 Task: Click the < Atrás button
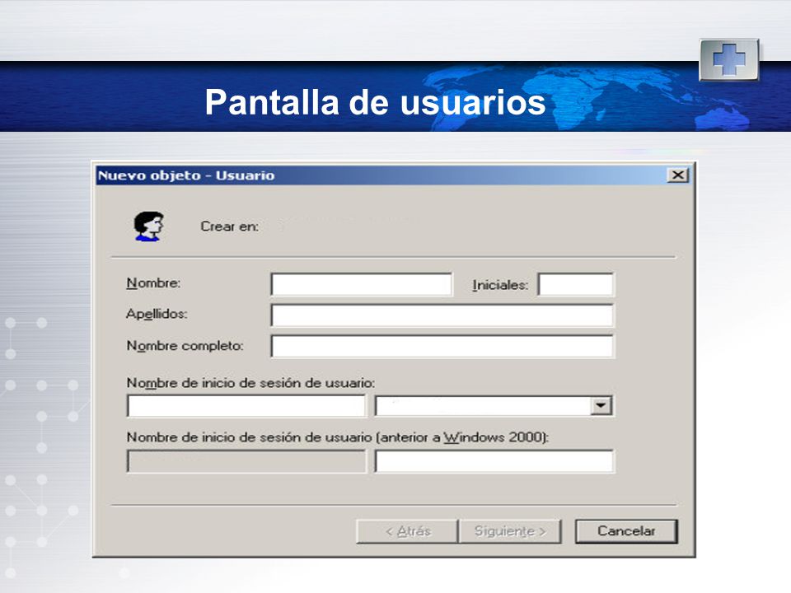[x=407, y=531]
